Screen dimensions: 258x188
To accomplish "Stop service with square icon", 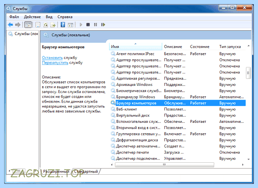I will coord(88,25).
